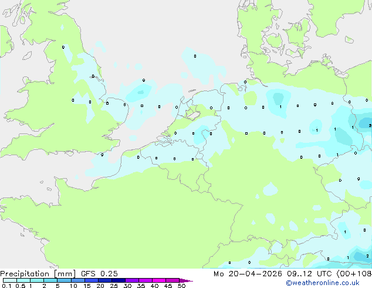Click the 45–50 mm legend color box
The height and width of the screenshot is (288, 372).
(x=173, y=280)
